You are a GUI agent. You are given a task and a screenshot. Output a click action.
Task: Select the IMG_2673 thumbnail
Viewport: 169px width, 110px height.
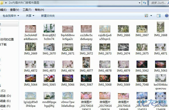(x=105, y=47)
